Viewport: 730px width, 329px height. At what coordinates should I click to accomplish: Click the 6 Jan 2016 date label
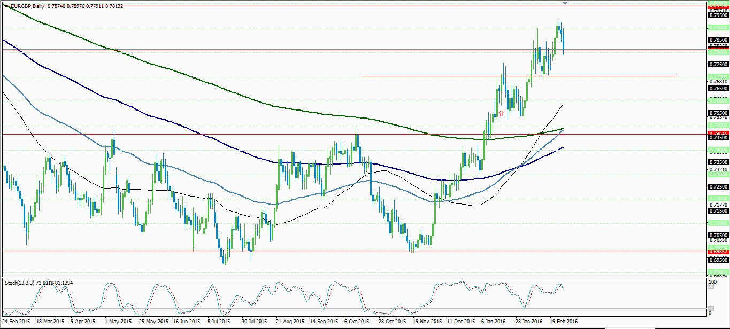494,322
